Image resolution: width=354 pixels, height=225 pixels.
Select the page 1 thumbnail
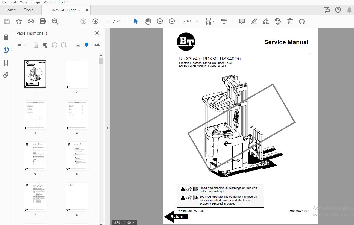(x=35, y=74)
